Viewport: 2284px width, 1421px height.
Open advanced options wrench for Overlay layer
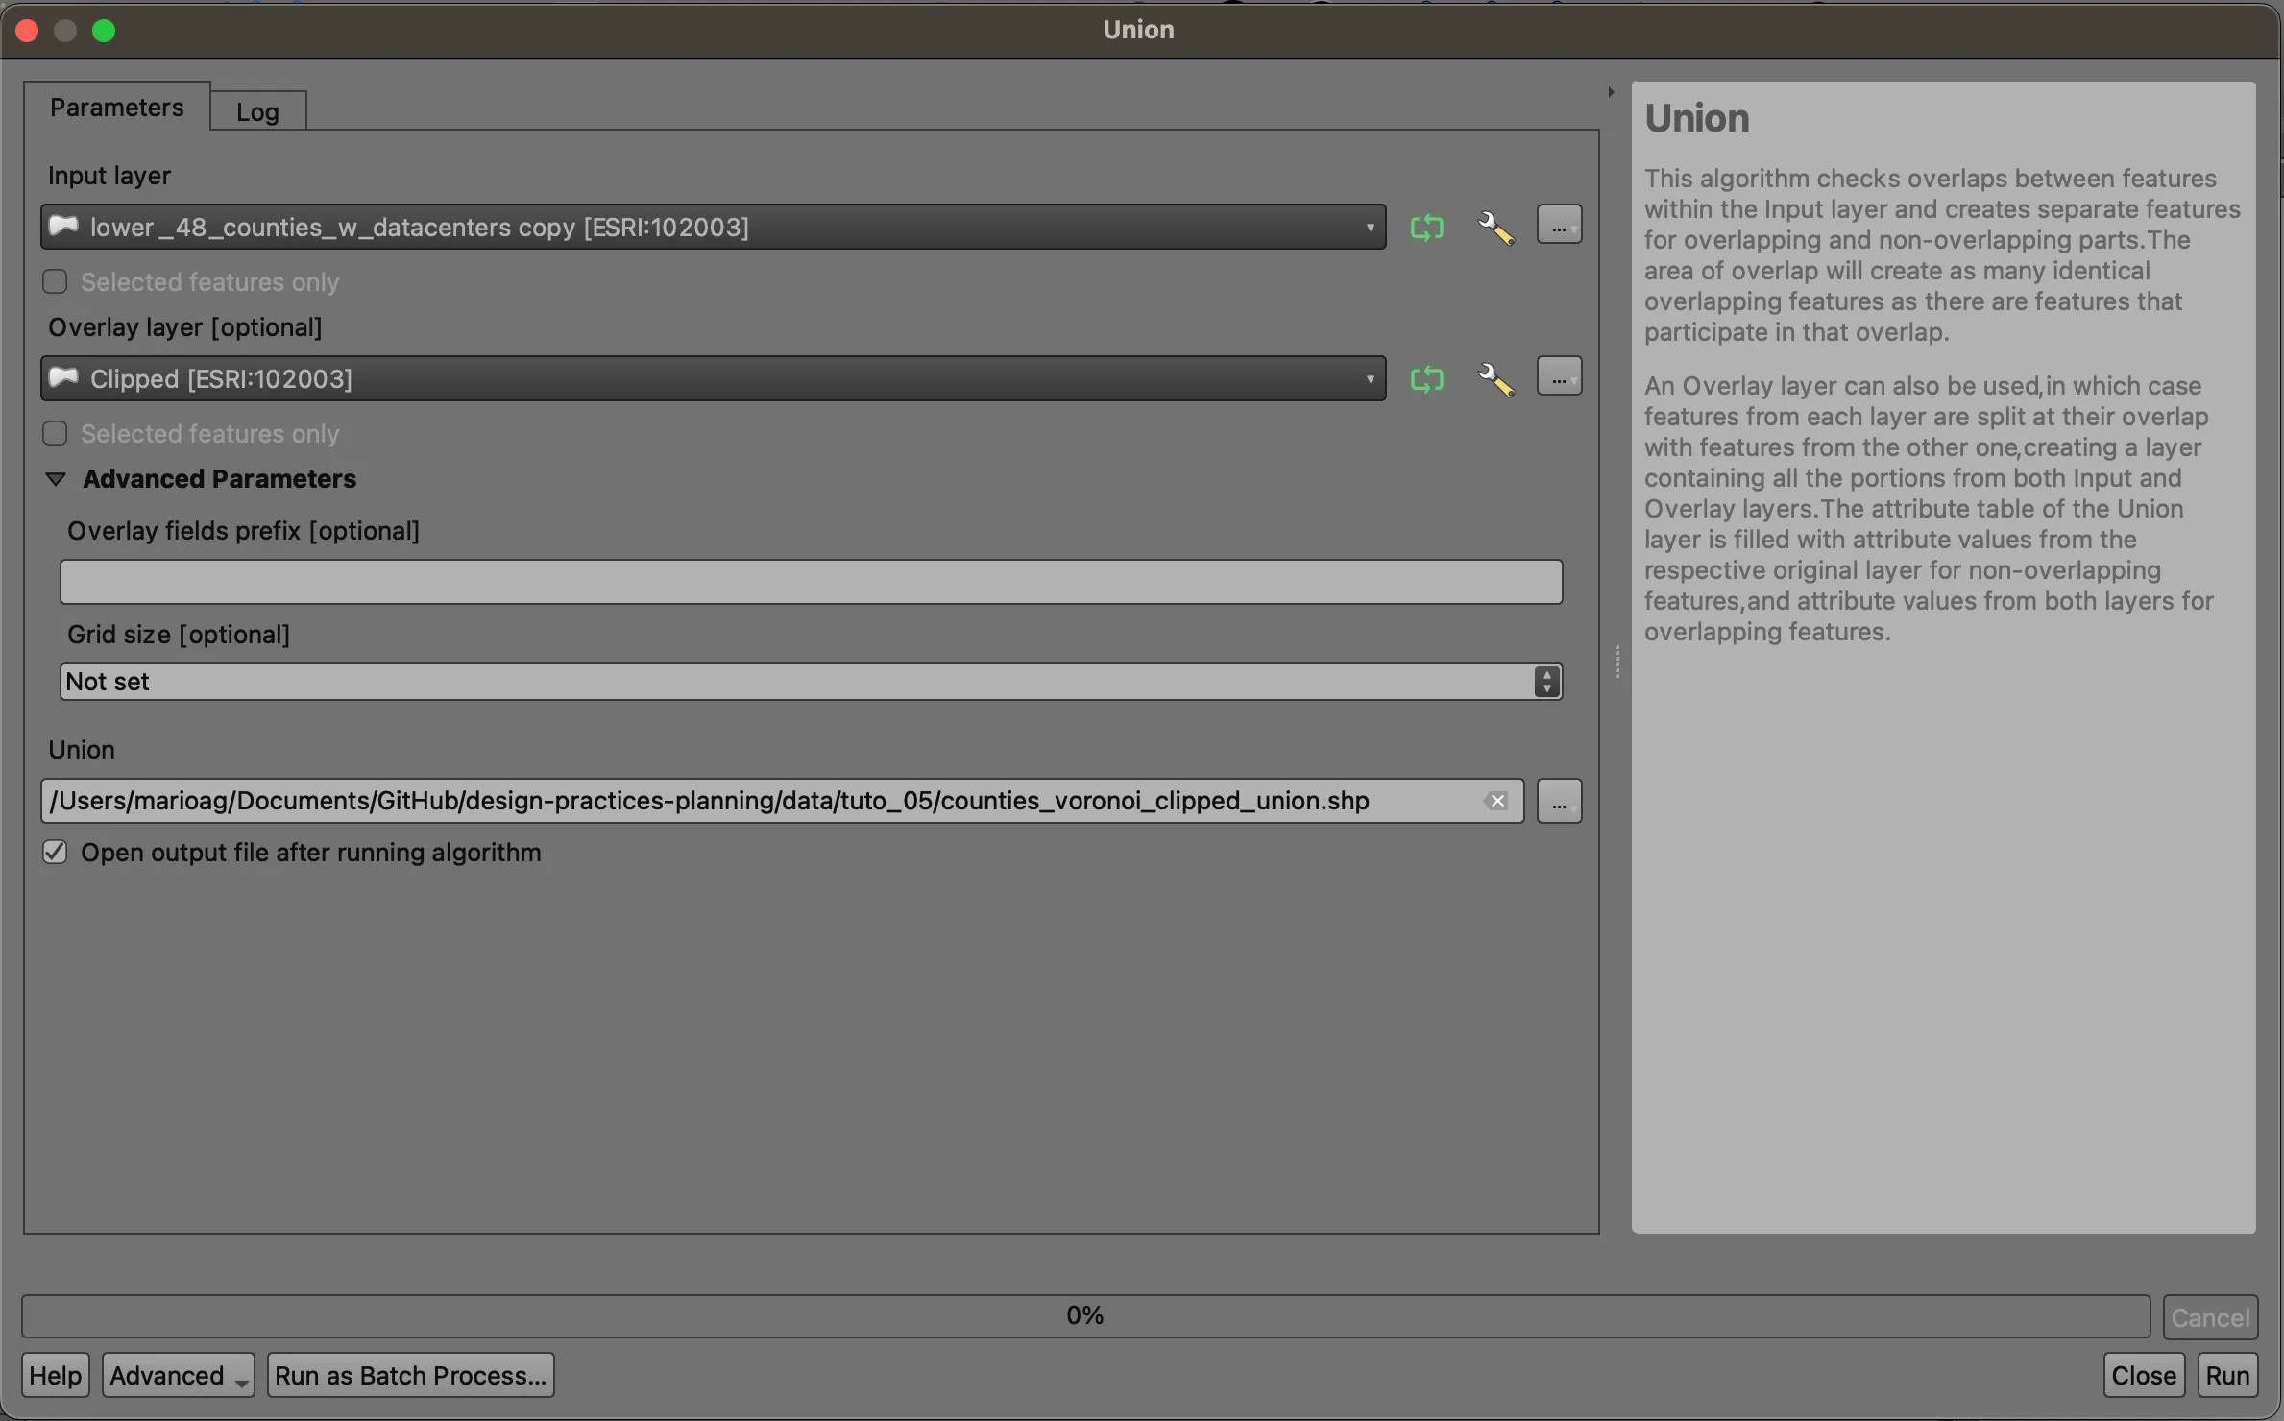(1495, 379)
